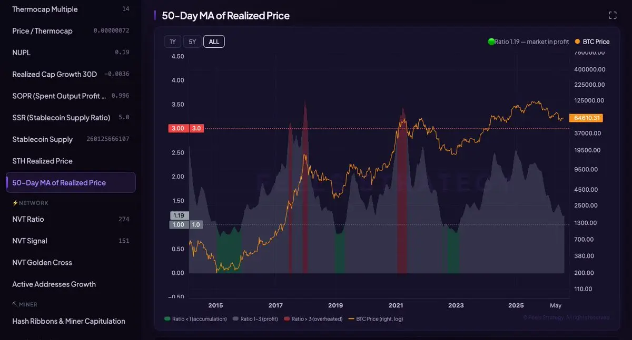Screen dimensions: 632x340
Task: Toggle Ratio > 3 overheated legend series
Action: click(x=313, y=319)
